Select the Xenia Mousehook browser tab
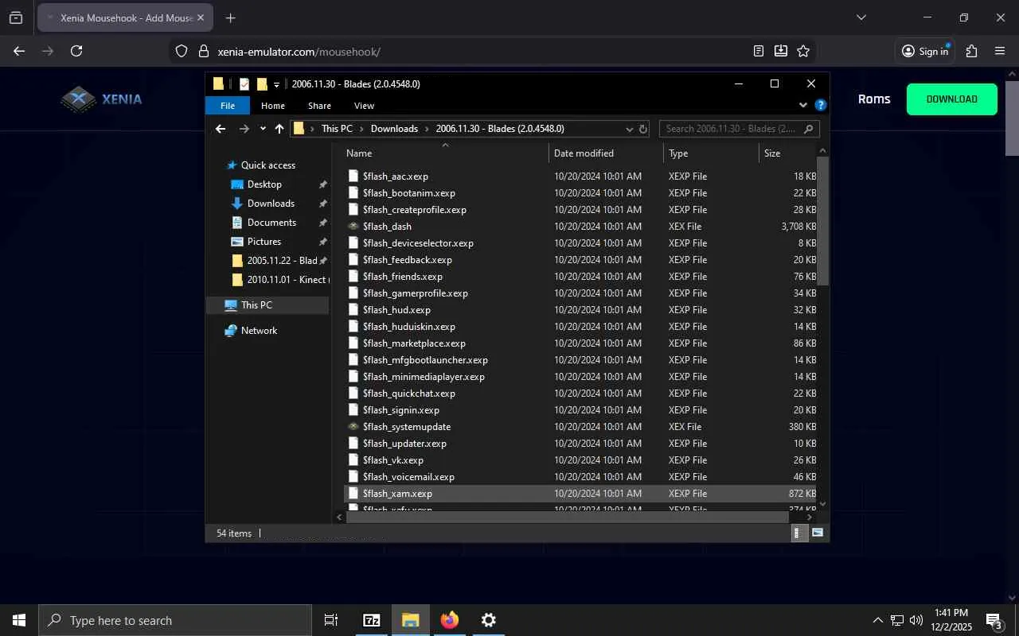Viewport: 1019px width, 636px height. [124, 17]
